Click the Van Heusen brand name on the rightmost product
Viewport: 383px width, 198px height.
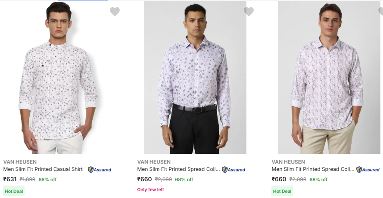(288, 162)
